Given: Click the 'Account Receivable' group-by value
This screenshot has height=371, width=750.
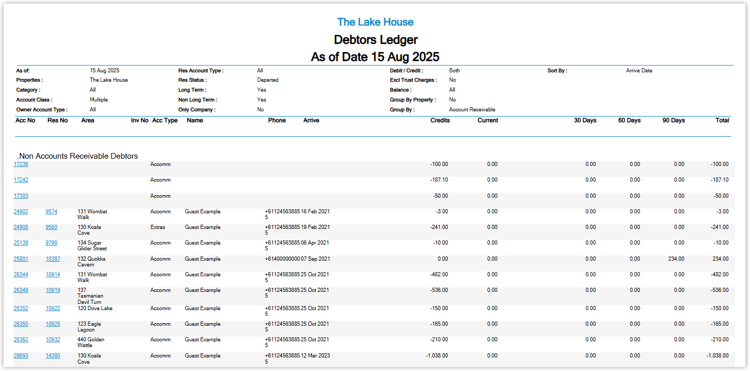Looking at the screenshot, I should coord(472,110).
